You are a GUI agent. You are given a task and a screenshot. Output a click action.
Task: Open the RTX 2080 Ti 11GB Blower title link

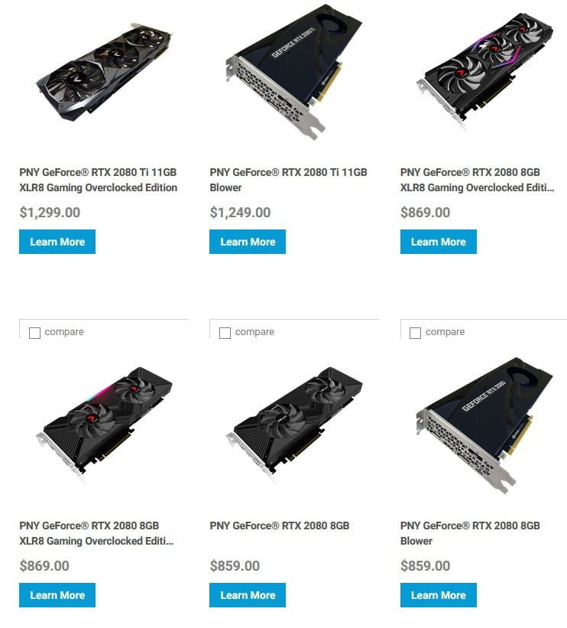[x=288, y=180]
